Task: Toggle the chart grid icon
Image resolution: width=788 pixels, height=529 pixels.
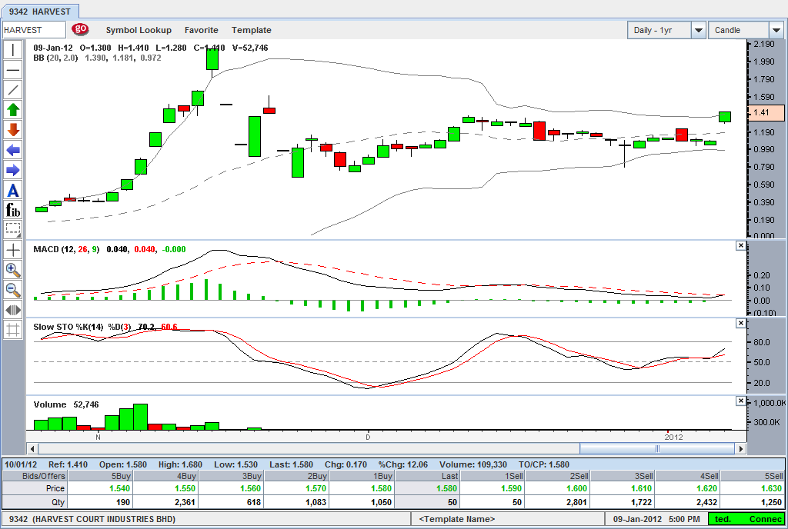Action: [x=13, y=330]
